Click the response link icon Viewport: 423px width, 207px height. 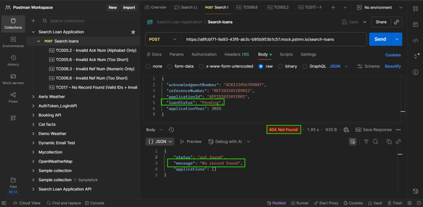point(398,141)
